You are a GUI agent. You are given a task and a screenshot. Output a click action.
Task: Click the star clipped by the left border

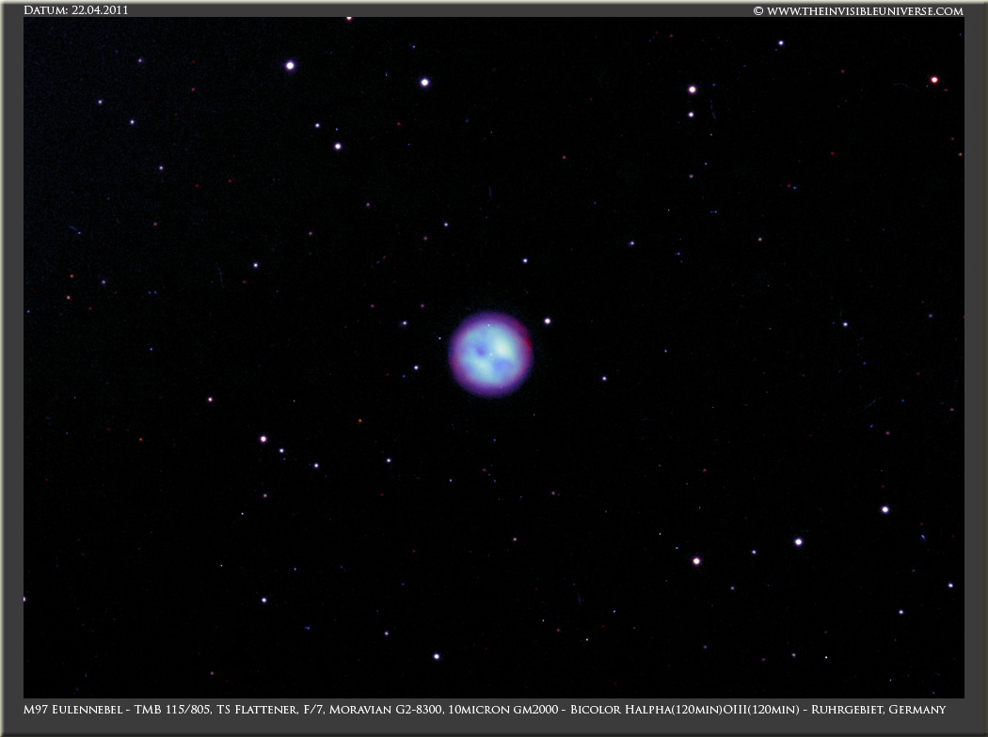point(24,599)
